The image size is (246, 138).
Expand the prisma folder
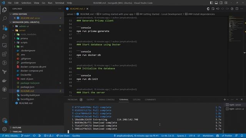(24, 38)
